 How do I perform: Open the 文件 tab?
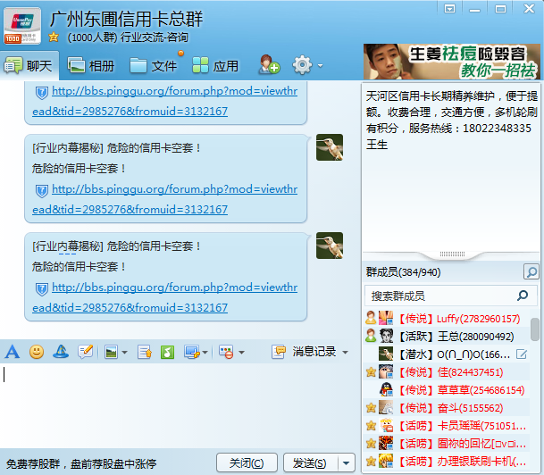click(153, 65)
